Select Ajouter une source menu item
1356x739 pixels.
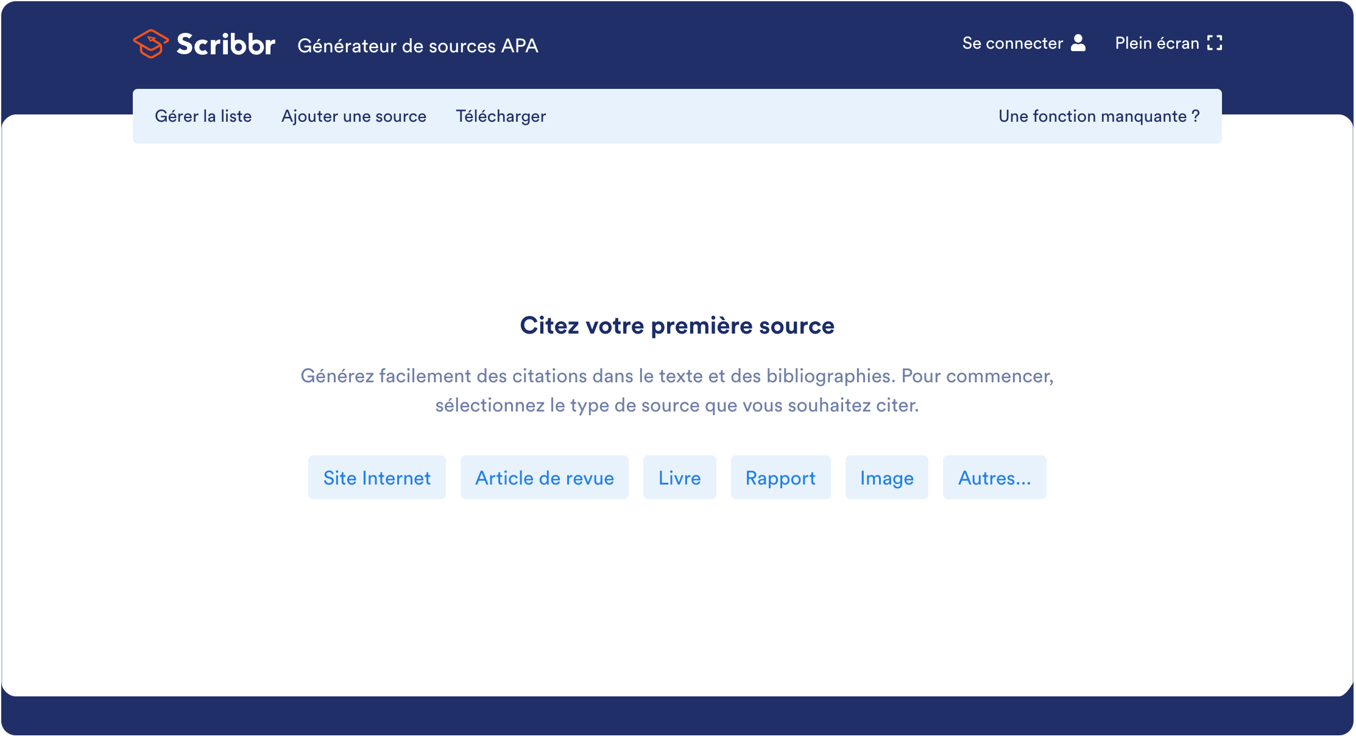pyautogui.click(x=354, y=116)
